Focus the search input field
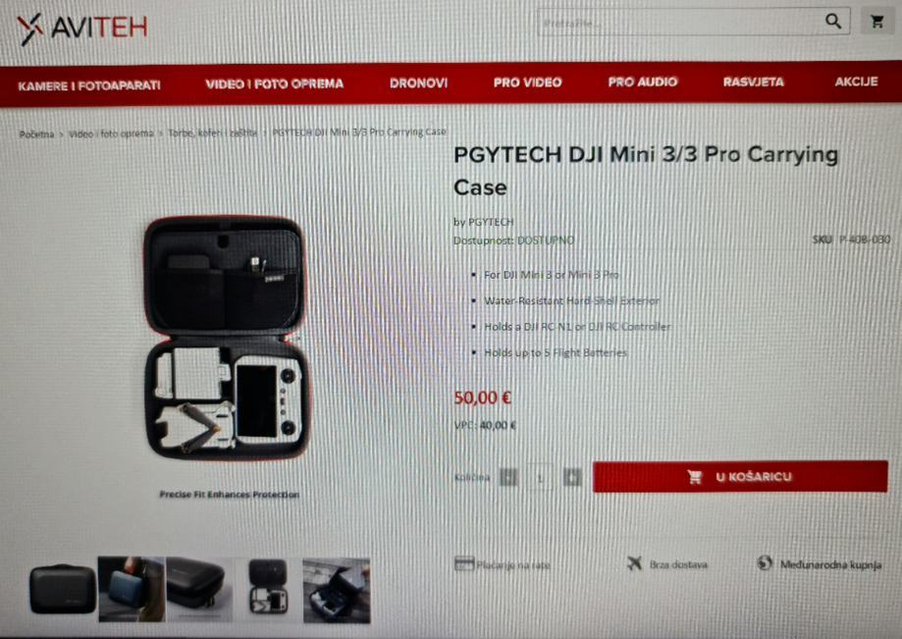Image resolution: width=902 pixels, height=639 pixels. [x=679, y=23]
